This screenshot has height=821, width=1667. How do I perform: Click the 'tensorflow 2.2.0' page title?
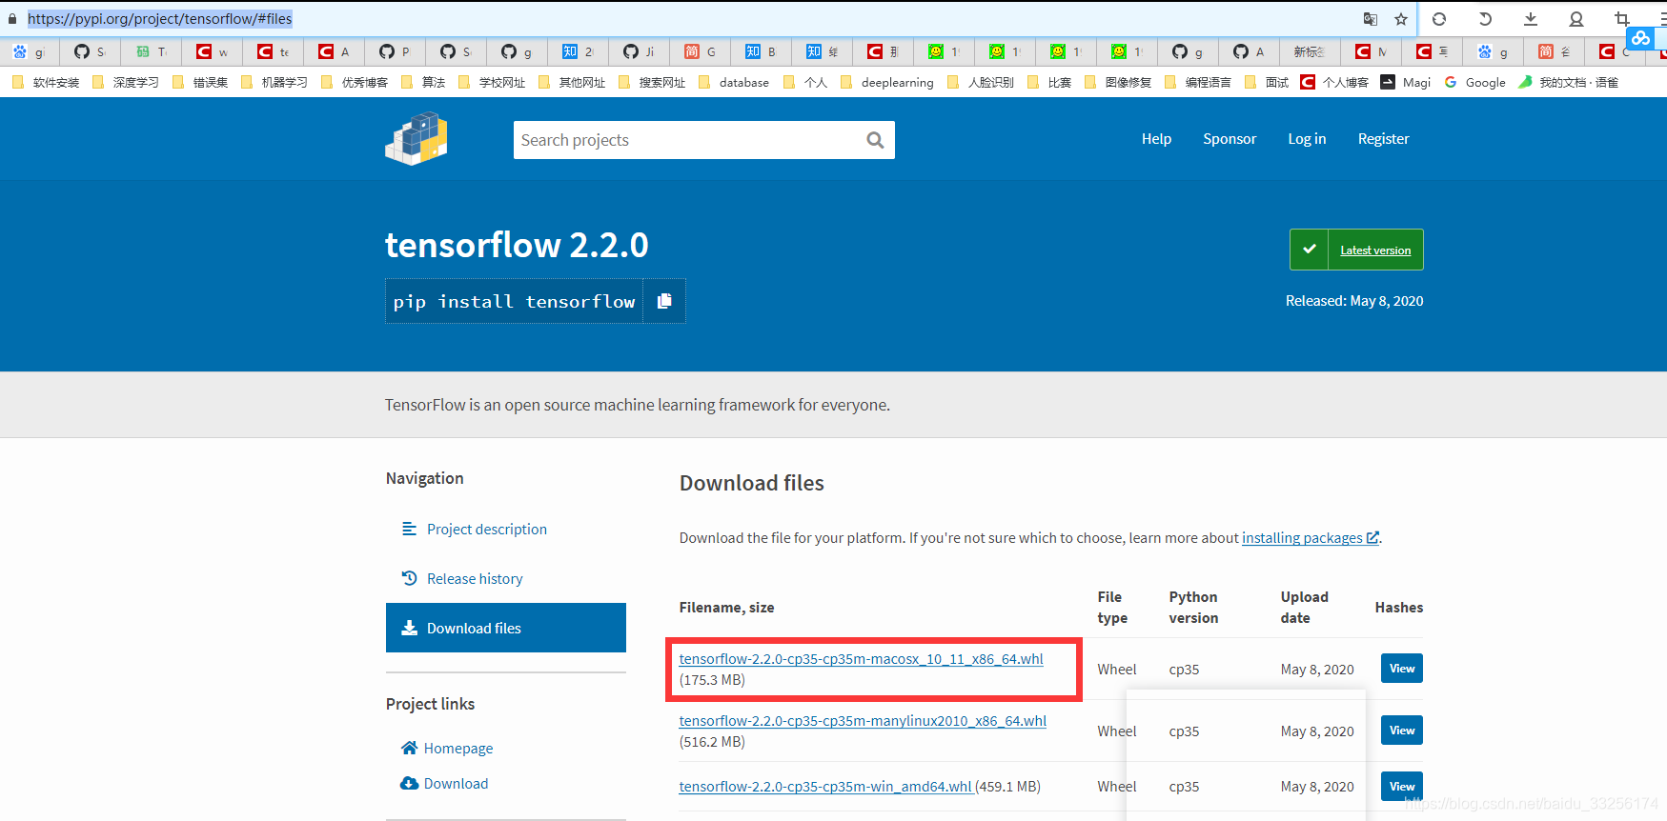pos(517,245)
